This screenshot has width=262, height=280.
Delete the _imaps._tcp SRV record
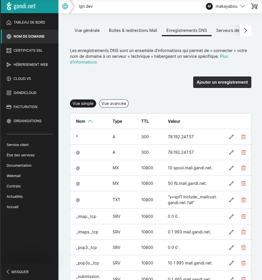pos(244,232)
